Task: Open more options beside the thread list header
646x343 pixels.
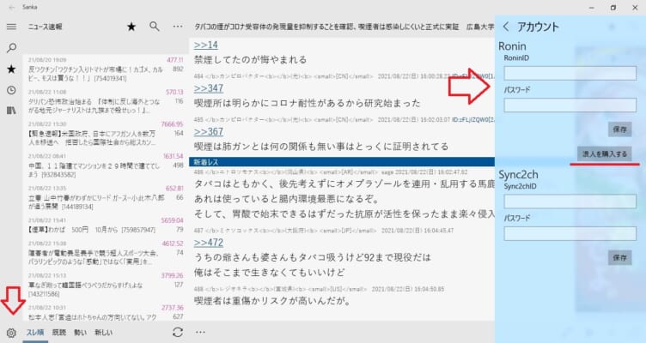Action: 178,27
